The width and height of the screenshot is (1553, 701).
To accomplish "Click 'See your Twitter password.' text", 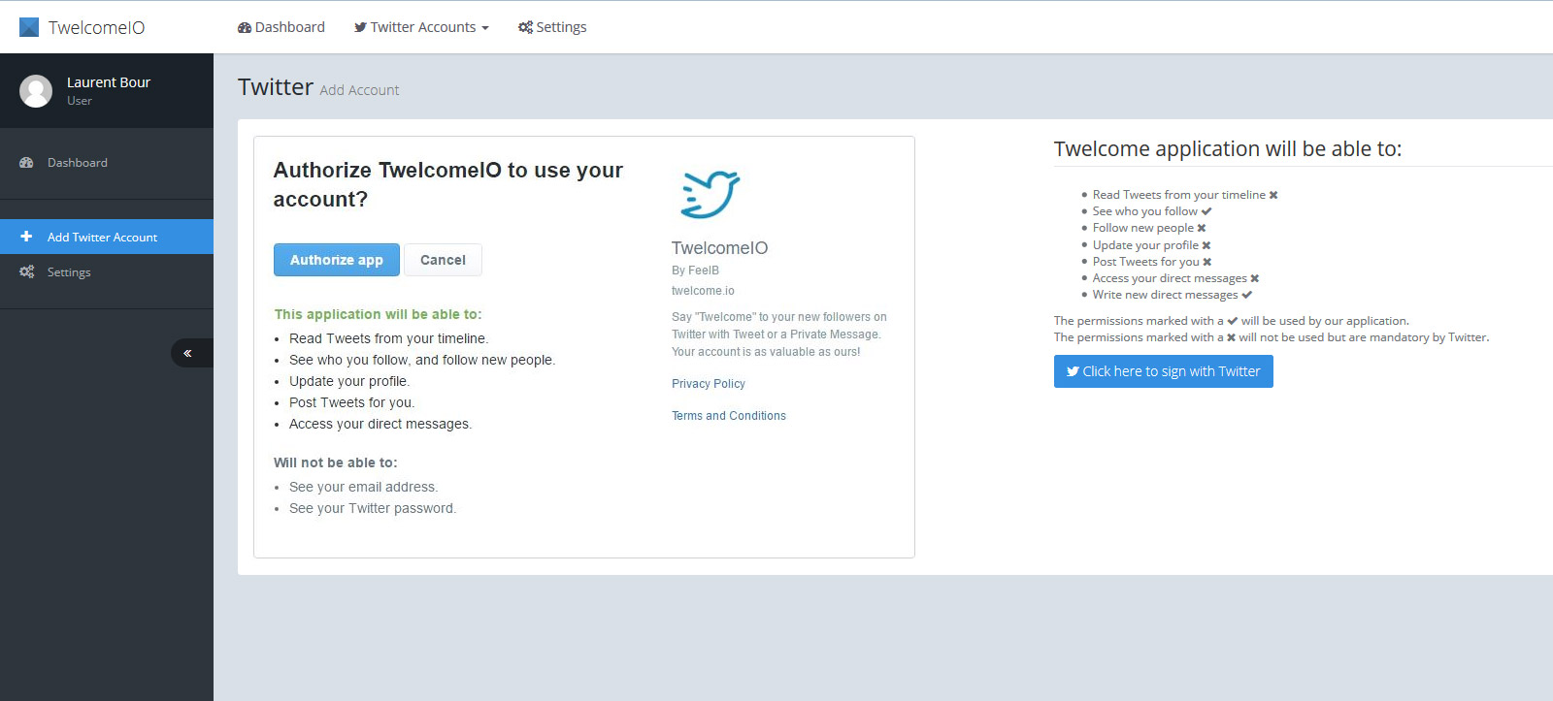I will pyautogui.click(x=373, y=508).
